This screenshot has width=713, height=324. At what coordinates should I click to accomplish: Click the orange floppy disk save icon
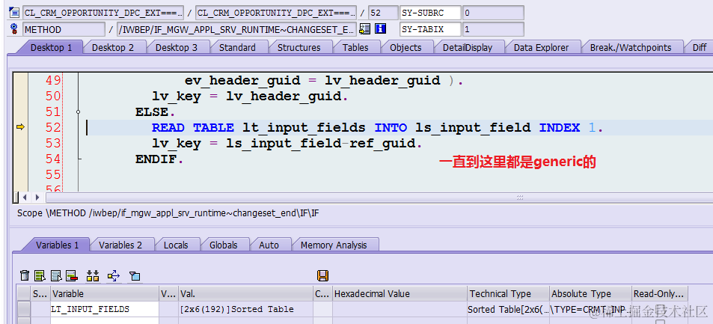323,275
